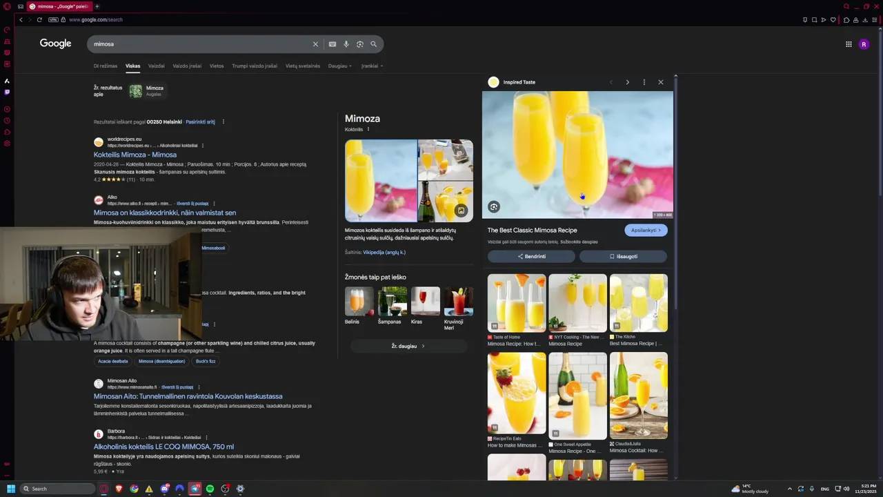883x497 pixels.
Task: Open Mimosa on klassikkodrinkki result link
Action: click(165, 213)
